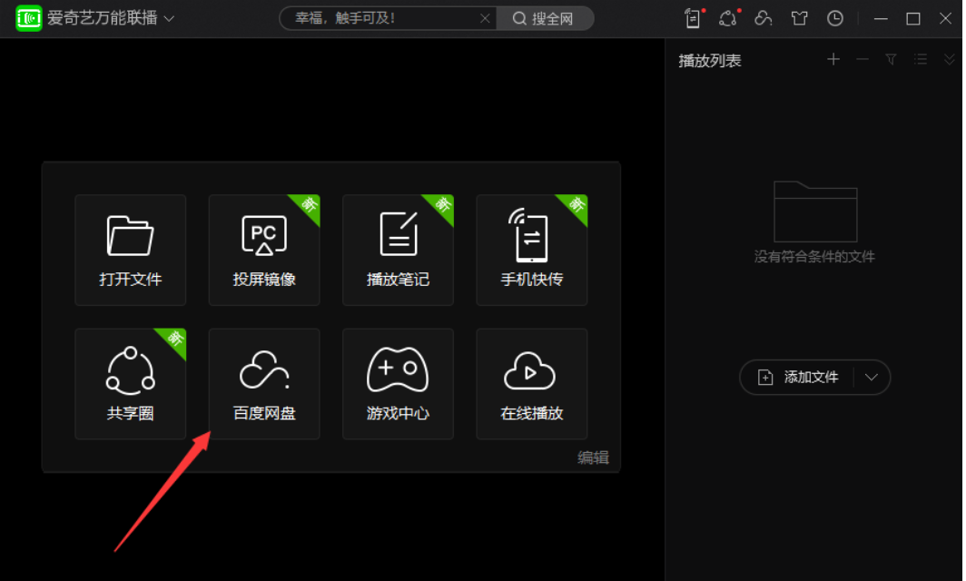
Task: Remove item with playlist minus icon
Action: coord(862,59)
